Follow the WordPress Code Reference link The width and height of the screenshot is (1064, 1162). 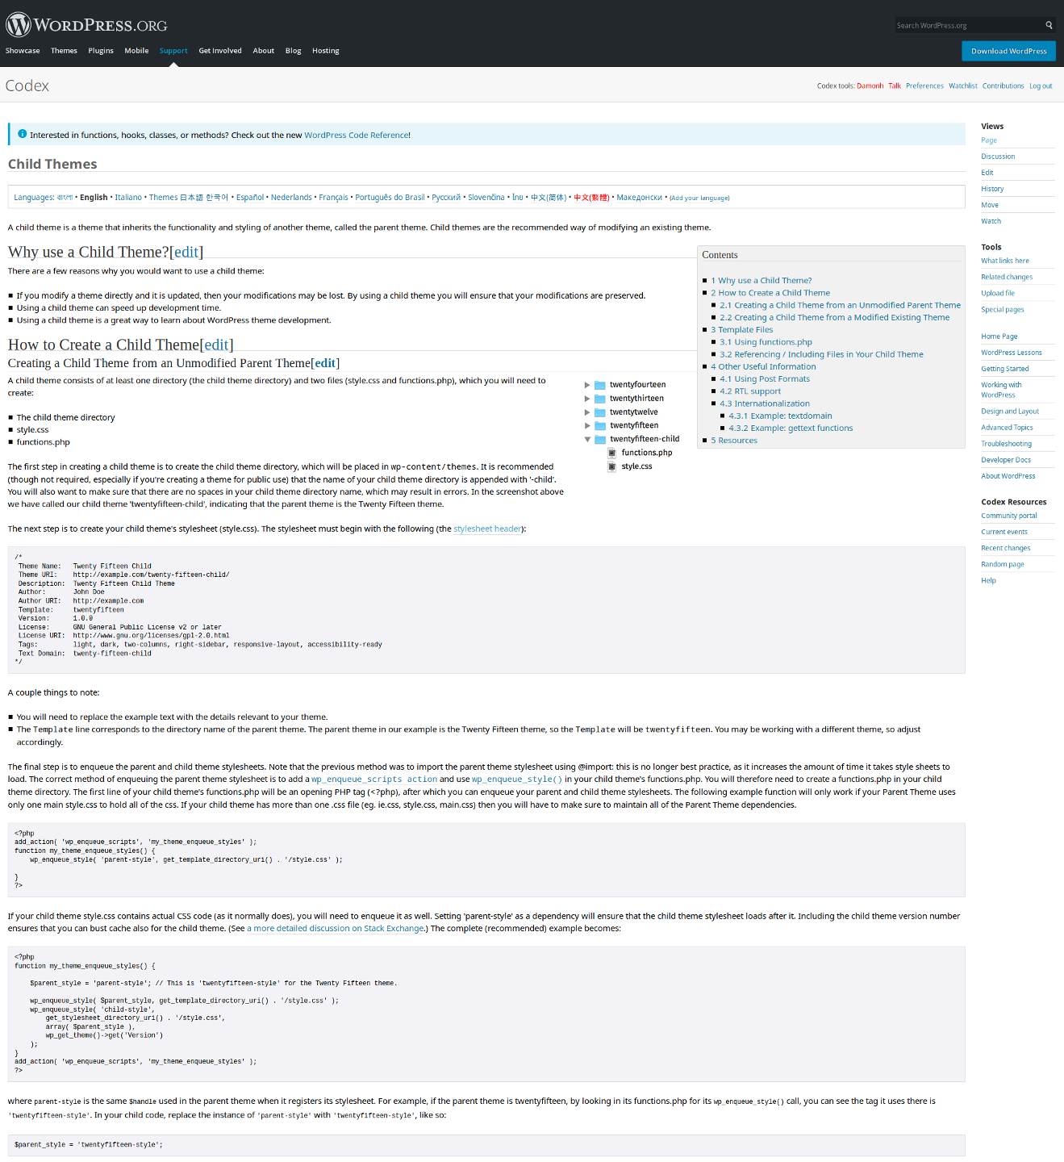356,135
